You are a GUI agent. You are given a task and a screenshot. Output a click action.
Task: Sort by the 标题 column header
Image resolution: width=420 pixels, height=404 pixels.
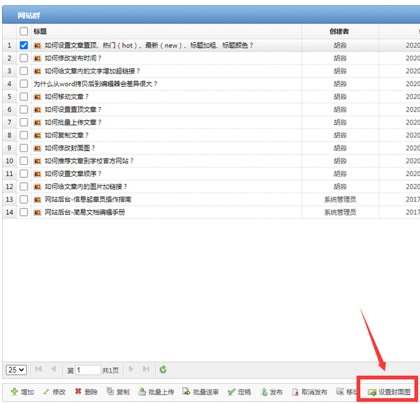[40, 32]
